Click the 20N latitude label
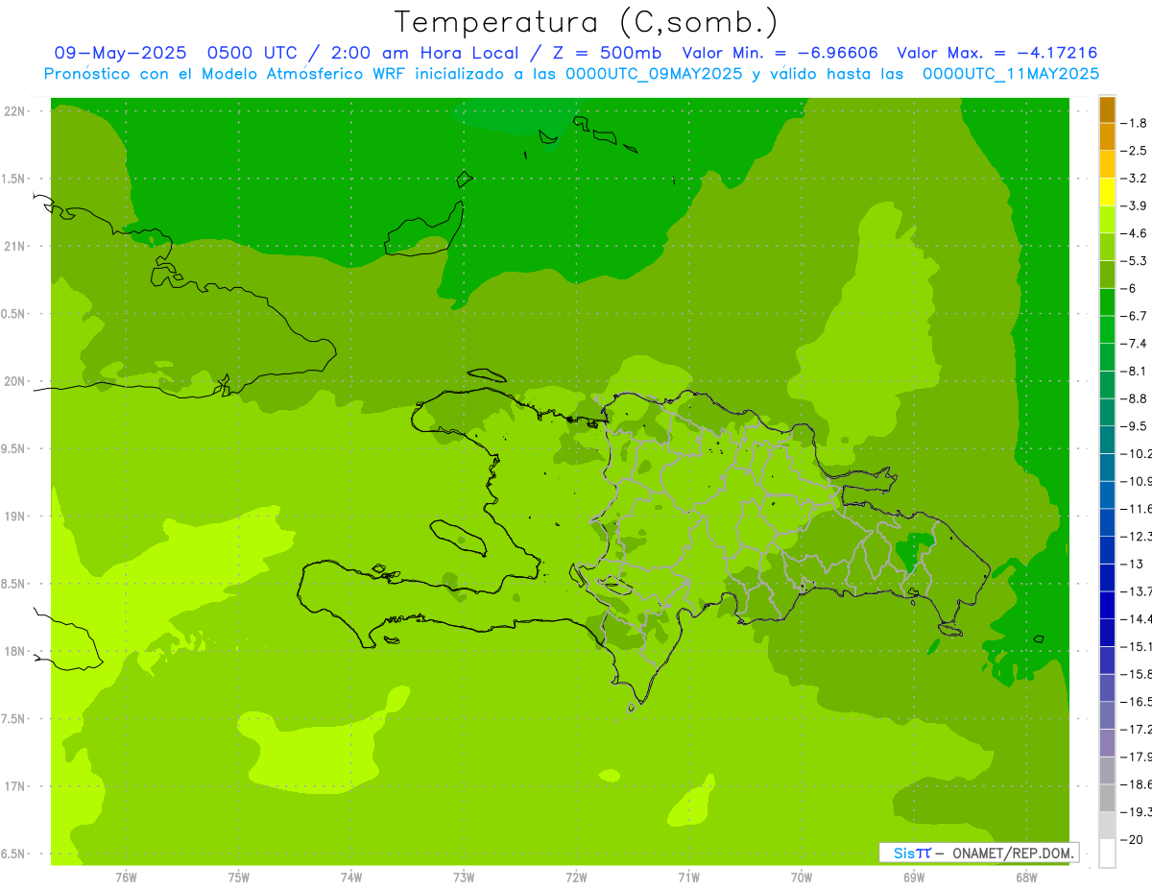1152x890 pixels. point(13,381)
